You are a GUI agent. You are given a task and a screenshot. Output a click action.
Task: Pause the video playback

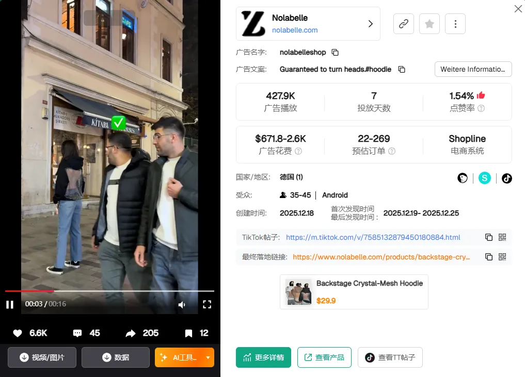pyautogui.click(x=10, y=304)
